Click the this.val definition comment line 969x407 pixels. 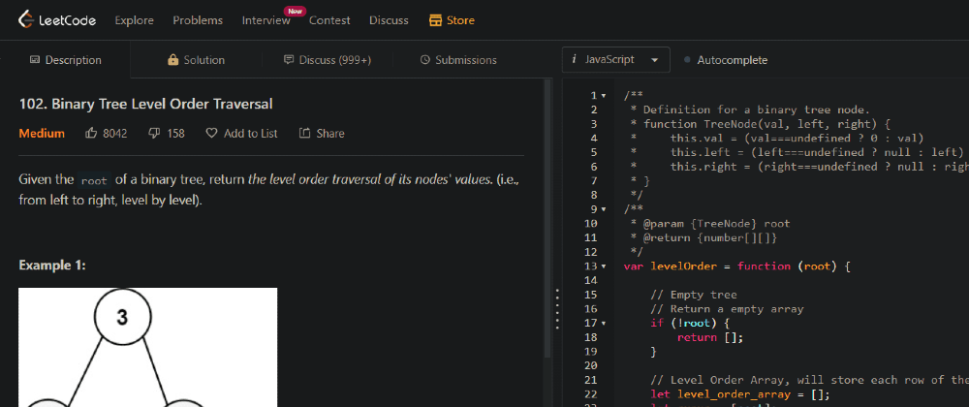click(777, 139)
